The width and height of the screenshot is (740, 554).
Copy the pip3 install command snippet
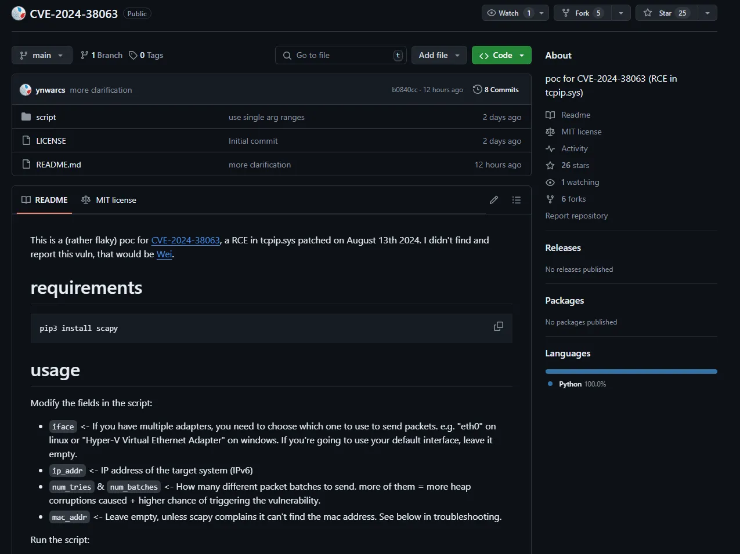(498, 326)
